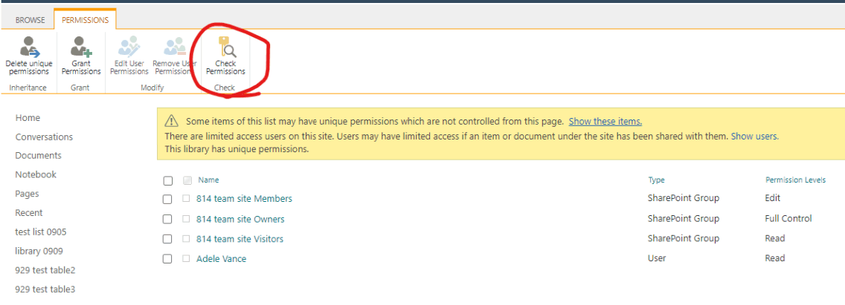Click the small icon beside Adele Vance
The width and height of the screenshot is (845, 305).
click(186, 259)
